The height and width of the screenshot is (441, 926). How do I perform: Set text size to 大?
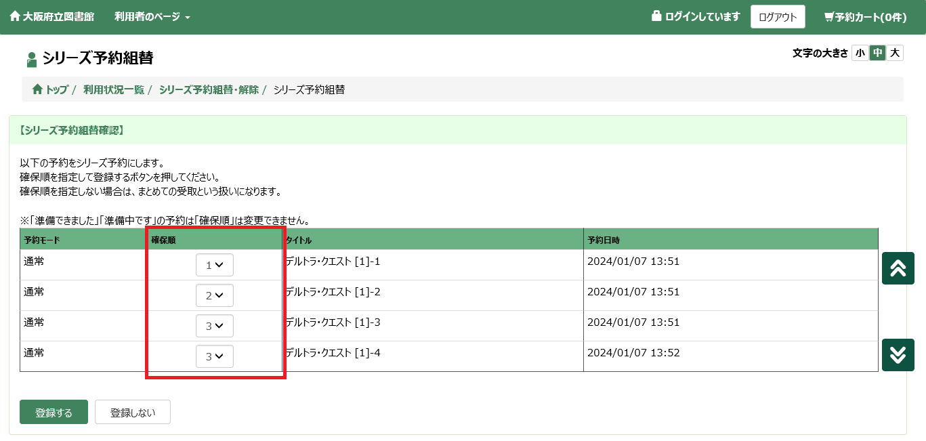[x=895, y=53]
